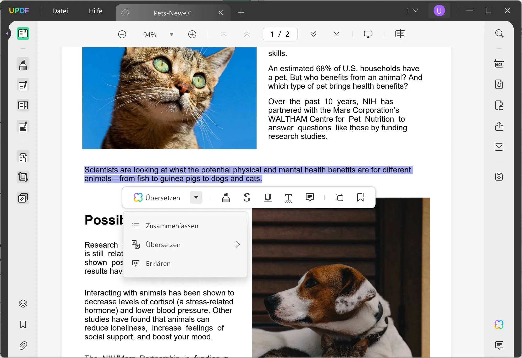The width and height of the screenshot is (522, 358).
Task: Add a note comment to selection
Action: 310,197
